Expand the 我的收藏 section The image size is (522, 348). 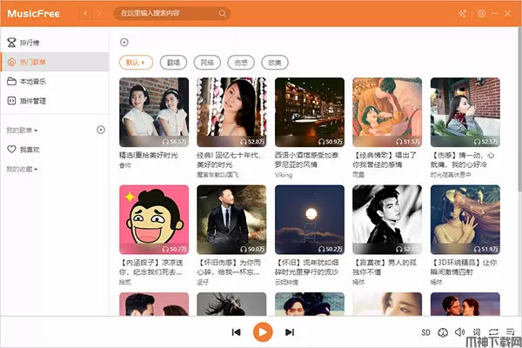[x=23, y=169]
